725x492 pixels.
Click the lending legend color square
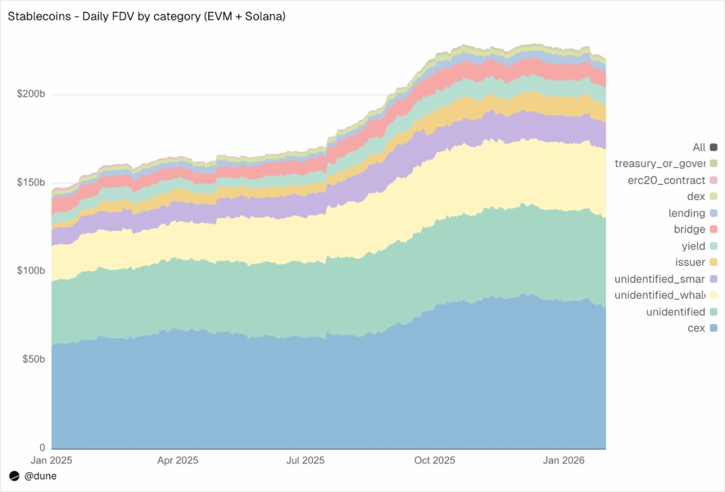pos(713,213)
